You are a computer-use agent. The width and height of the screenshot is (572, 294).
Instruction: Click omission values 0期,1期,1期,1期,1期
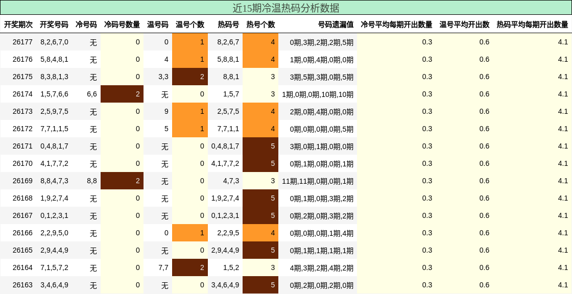pos(322,251)
